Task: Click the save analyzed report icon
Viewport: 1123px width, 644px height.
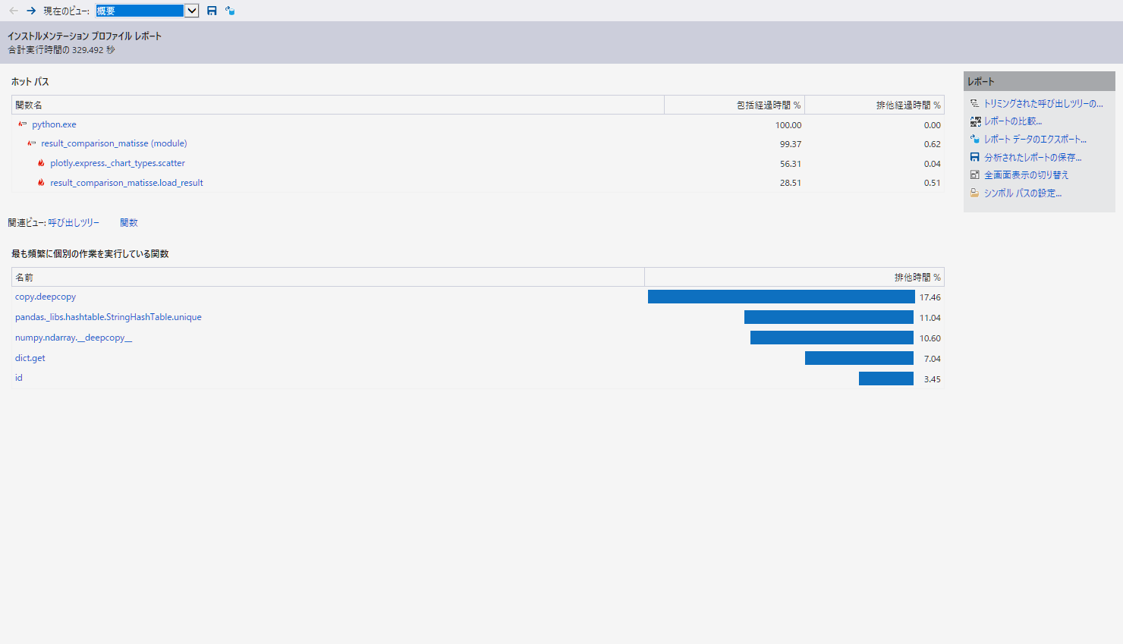Action: click(975, 157)
